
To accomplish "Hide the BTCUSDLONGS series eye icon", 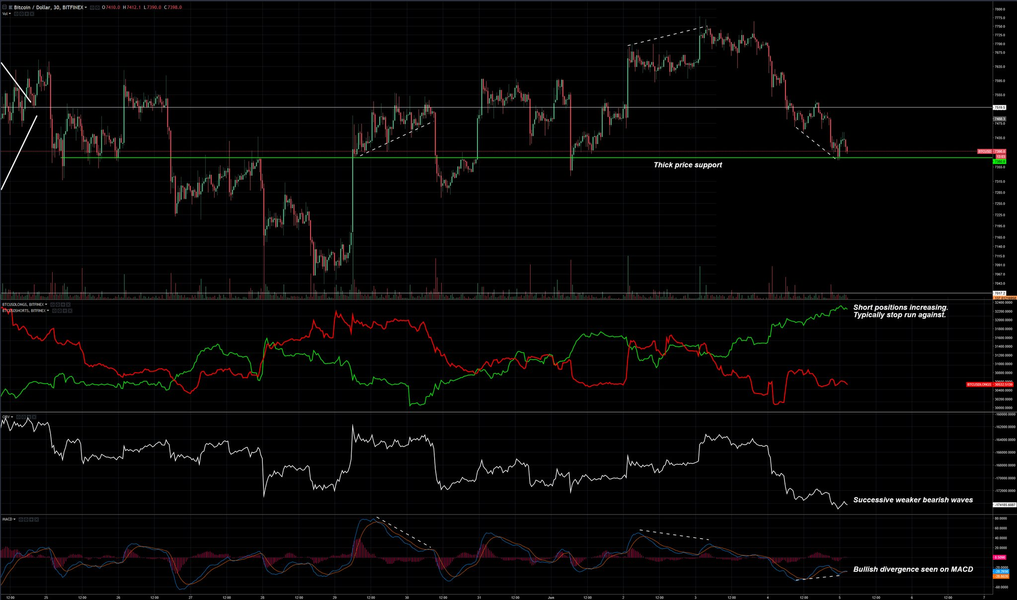I will [53, 305].
